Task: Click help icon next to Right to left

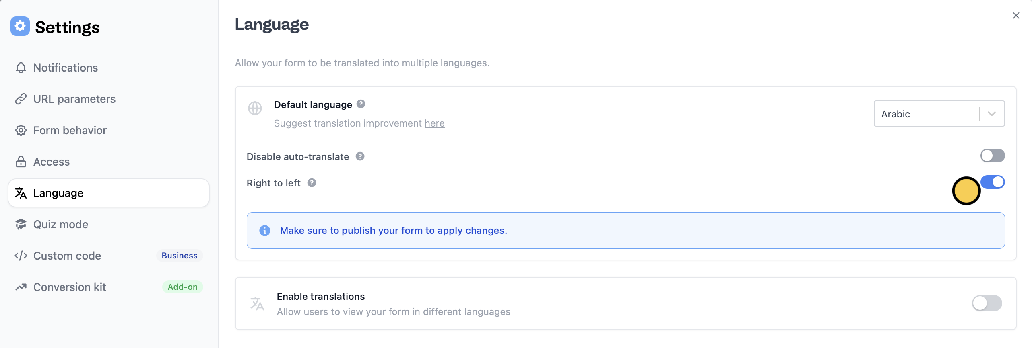Action: (x=312, y=183)
